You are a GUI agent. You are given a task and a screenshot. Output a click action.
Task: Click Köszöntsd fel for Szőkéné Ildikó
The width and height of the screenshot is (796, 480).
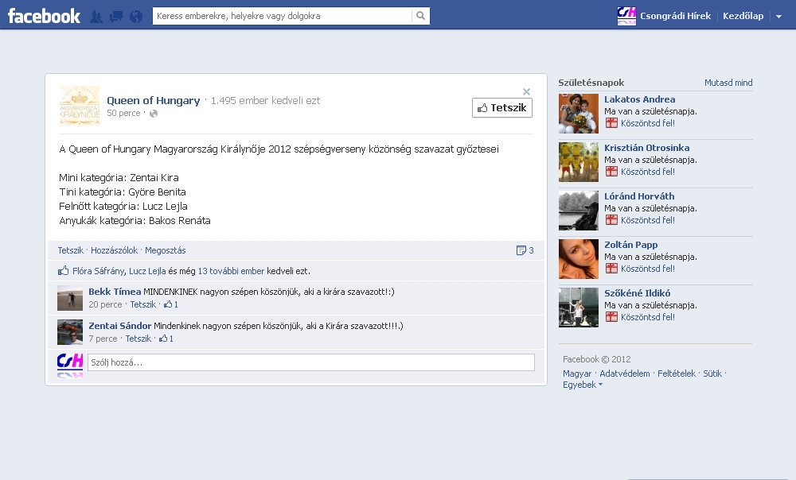point(648,317)
